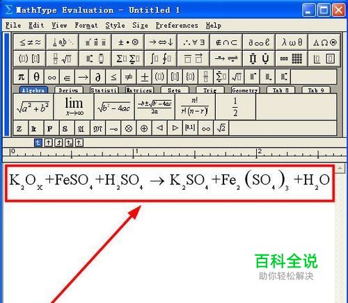The width and height of the screenshot is (348, 303).
Task: Open the operator symbols palette (± • ⊗)
Action: coord(128,42)
